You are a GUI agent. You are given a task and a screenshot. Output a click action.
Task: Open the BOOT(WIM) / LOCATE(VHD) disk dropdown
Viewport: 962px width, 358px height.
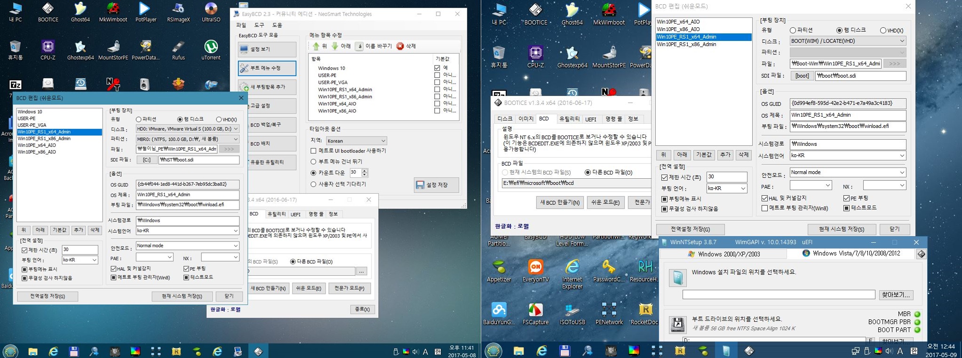click(848, 41)
